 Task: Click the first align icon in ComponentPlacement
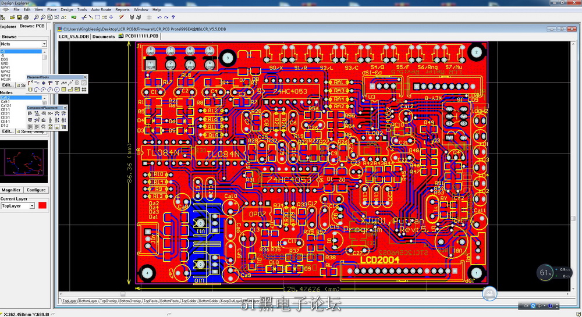(x=30, y=113)
